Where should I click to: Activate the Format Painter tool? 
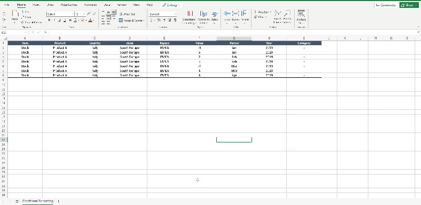coord(32,22)
